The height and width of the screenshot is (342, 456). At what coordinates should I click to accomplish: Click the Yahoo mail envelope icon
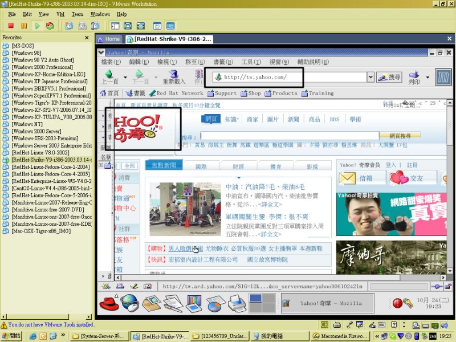(347, 178)
